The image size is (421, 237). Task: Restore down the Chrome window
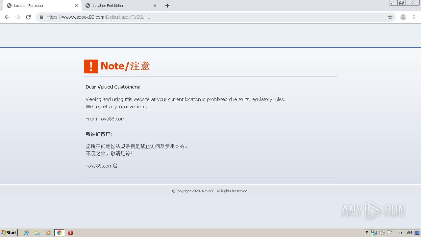(x=402, y=3)
